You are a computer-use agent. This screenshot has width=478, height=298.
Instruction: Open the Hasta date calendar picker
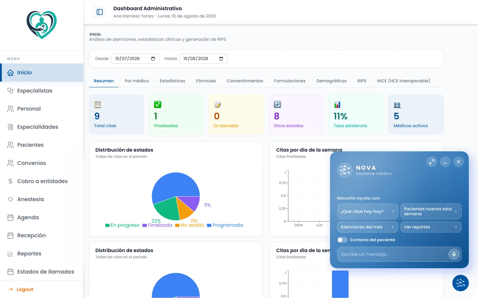[221, 59]
